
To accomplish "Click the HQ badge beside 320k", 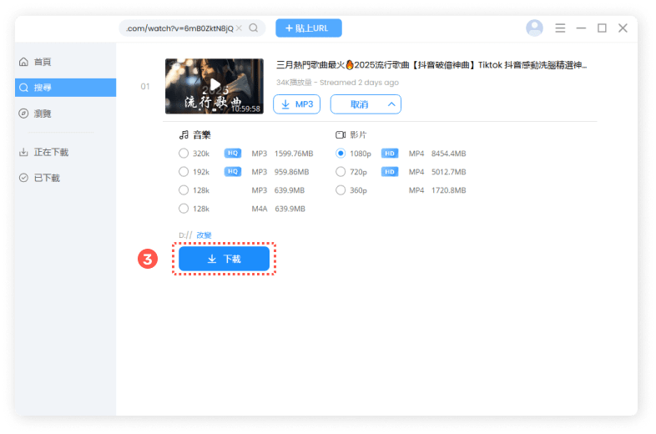I will tap(233, 154).
